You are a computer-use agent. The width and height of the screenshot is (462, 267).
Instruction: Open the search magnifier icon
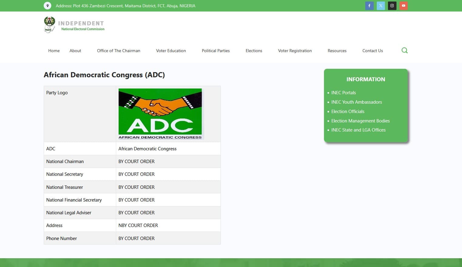coord(404,50)
